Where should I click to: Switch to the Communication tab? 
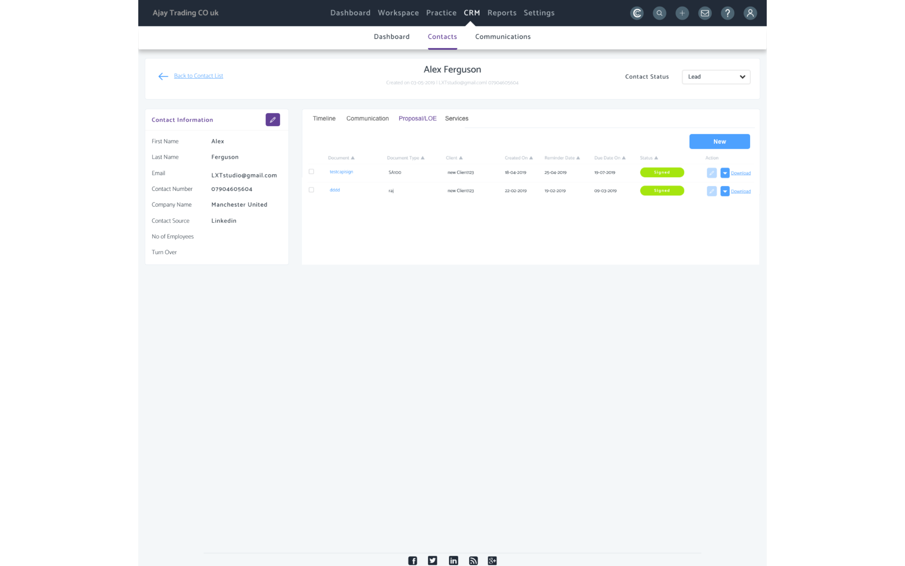click(367, 118)
